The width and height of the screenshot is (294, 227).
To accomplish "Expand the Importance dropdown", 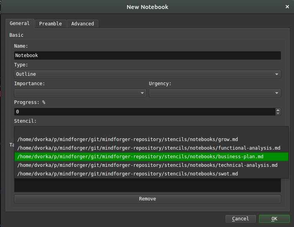I will (80, 93).
